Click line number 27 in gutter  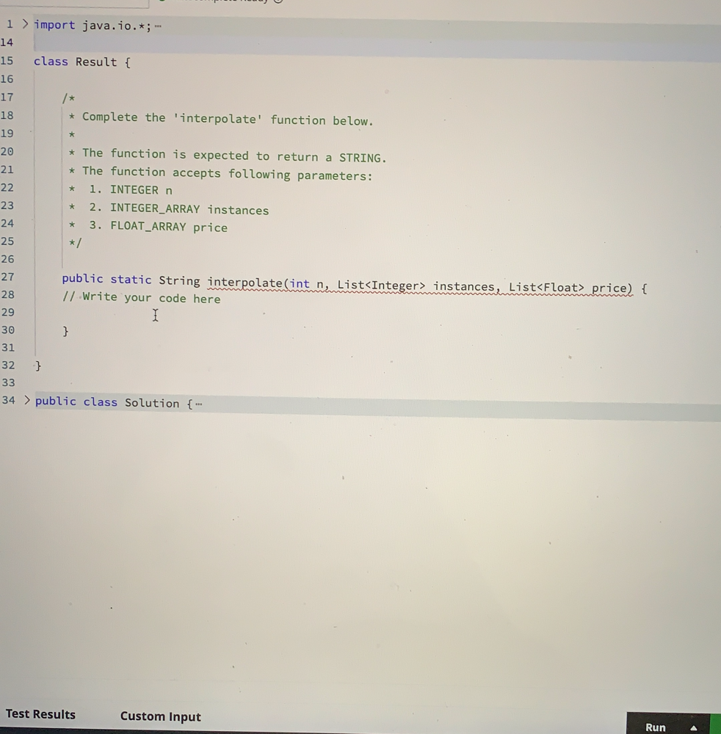click(7, 277)
